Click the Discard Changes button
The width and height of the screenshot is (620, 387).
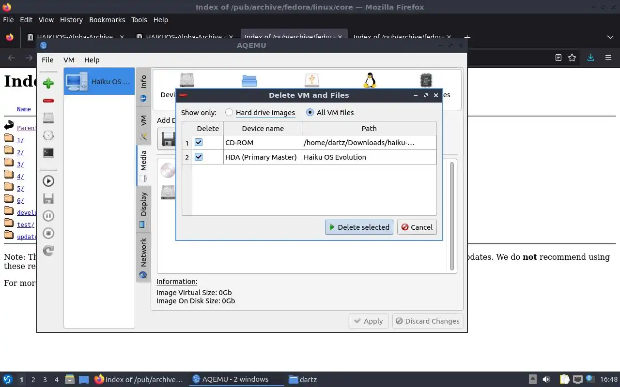pos(427,321)
